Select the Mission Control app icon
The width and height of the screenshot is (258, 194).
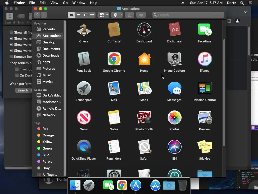coord(205,88)
